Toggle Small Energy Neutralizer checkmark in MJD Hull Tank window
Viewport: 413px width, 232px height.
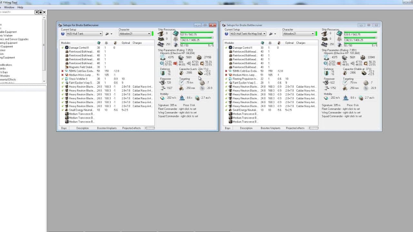(63, 110)
